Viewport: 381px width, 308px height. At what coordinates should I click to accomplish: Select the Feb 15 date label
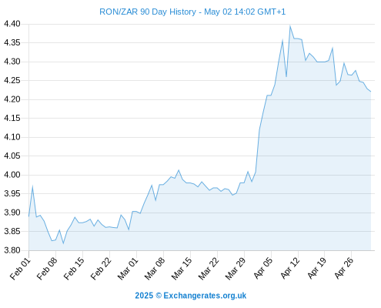(x=74, y=269)
